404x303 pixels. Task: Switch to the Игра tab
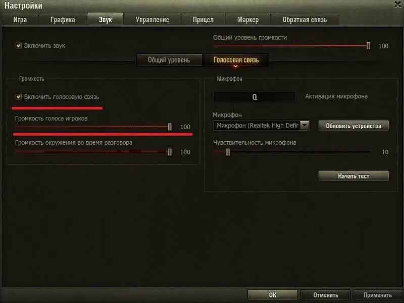coord(20,20)
